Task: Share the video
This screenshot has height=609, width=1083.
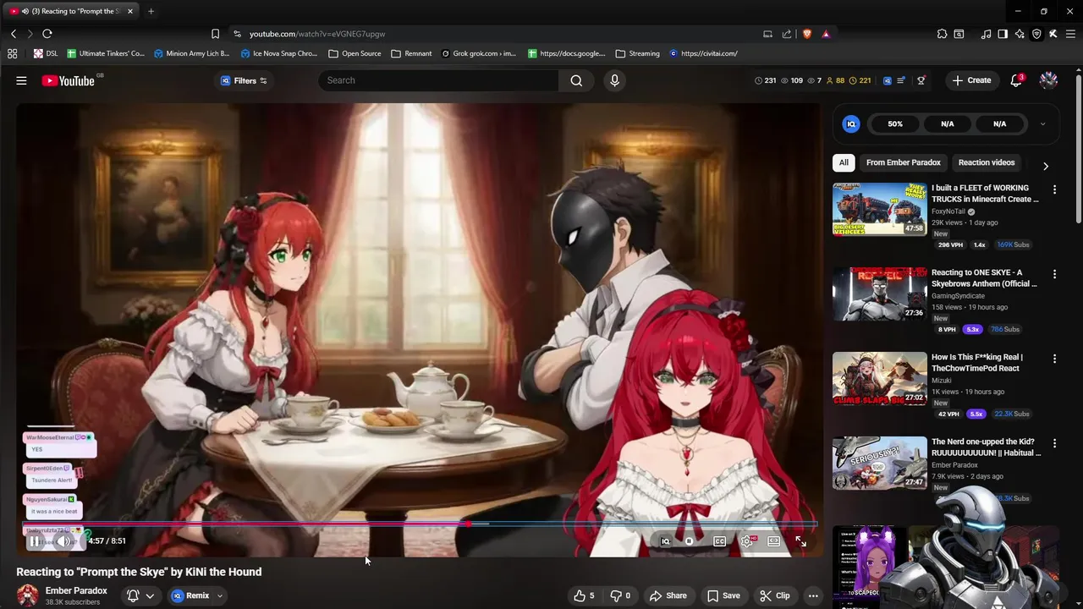Action: (668, 595)
